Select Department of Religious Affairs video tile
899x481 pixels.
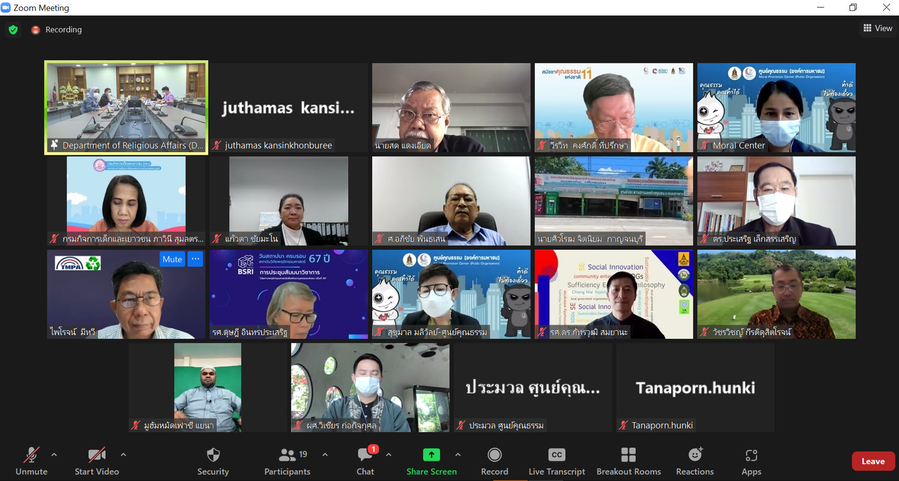coord(126,108)
